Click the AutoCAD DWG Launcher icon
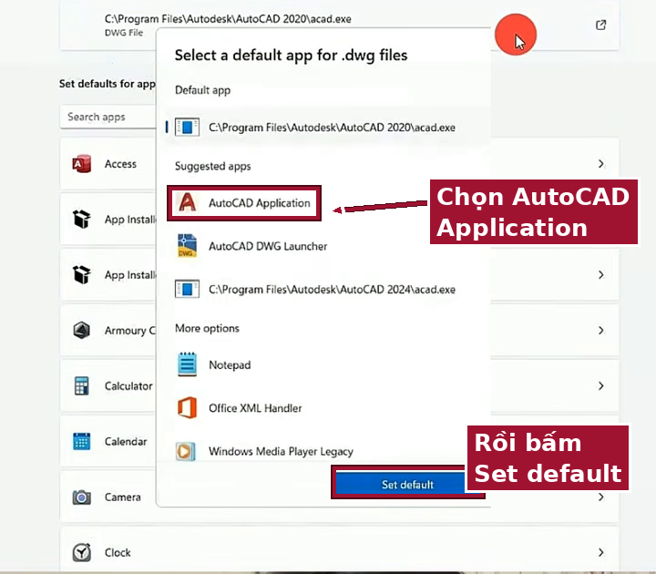The width and height of the screenshot is (656, 574). (187, 246)
